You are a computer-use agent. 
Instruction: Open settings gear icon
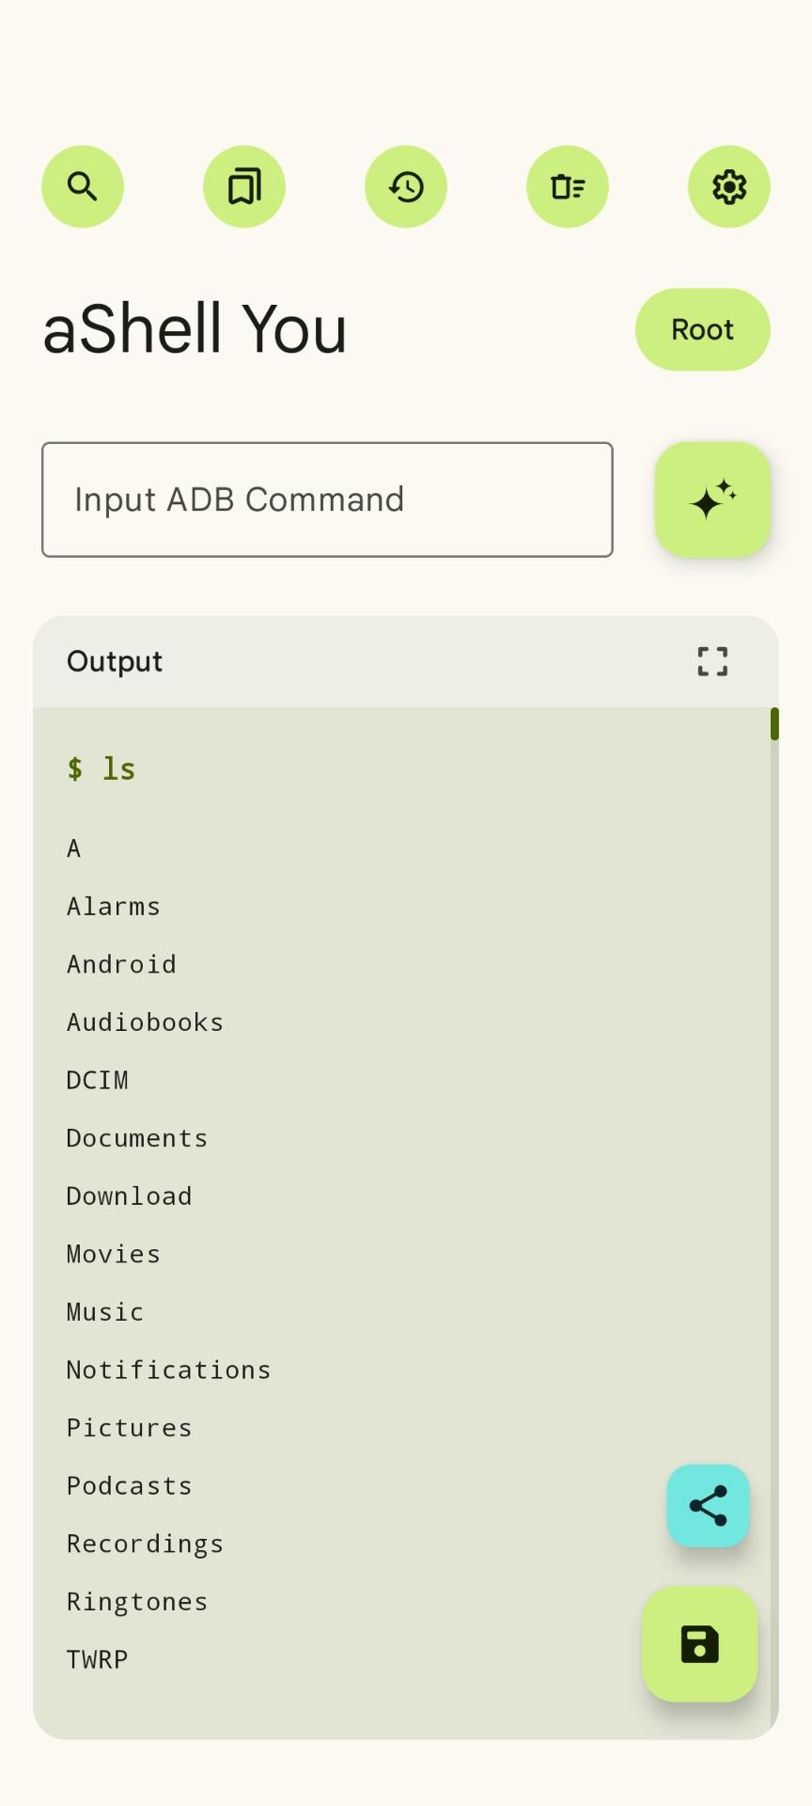[729, 186]
